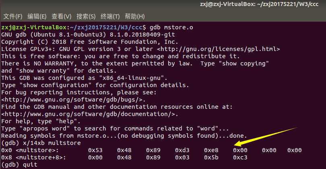
Task: Open the 文件(F) menu
Action: click(x=13, y=16)
